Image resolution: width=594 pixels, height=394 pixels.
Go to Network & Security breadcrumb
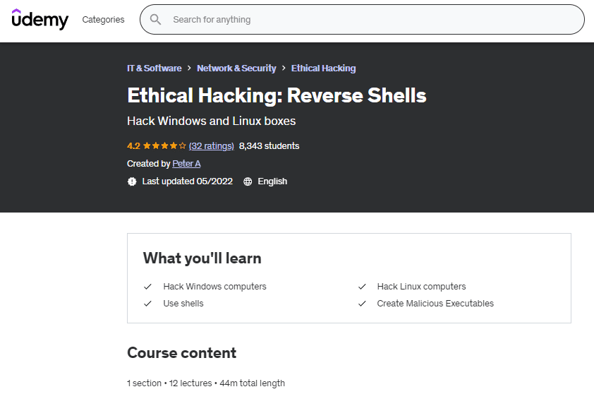pyautogui.click(x=236, y=68)
